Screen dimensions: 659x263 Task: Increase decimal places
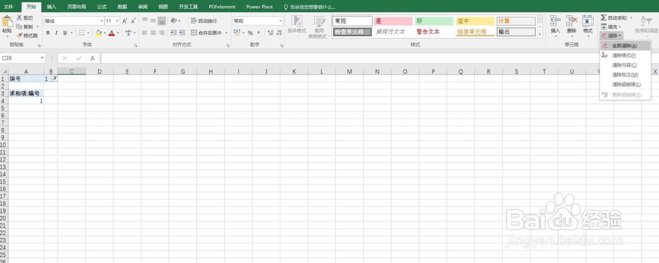click(x=270, y=33)
